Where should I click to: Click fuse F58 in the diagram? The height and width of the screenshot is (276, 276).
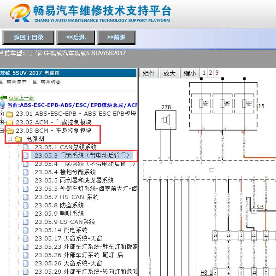(x=201, y=103)
